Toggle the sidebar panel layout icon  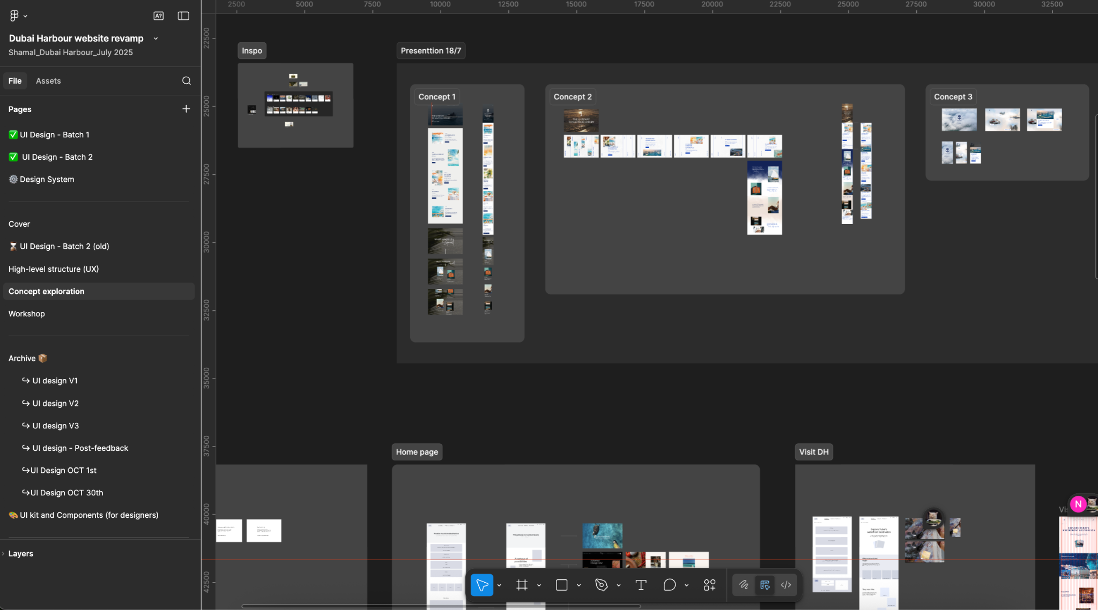point(183,16)
